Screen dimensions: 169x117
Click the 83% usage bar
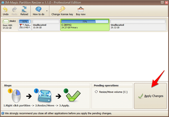tap(25, 21)
